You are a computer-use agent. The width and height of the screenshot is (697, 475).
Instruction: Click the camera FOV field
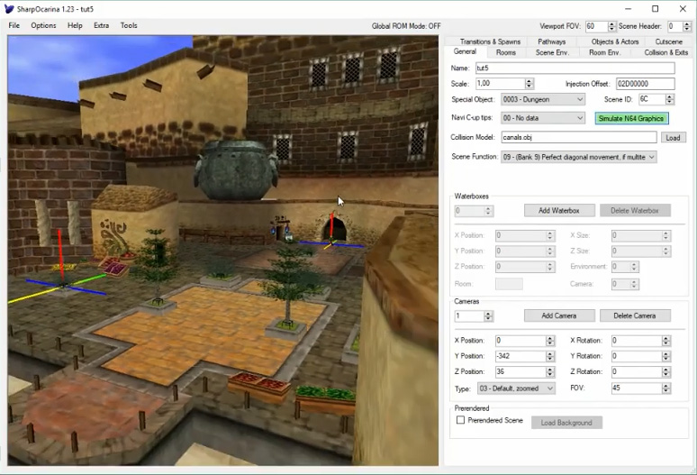(637, 388)
